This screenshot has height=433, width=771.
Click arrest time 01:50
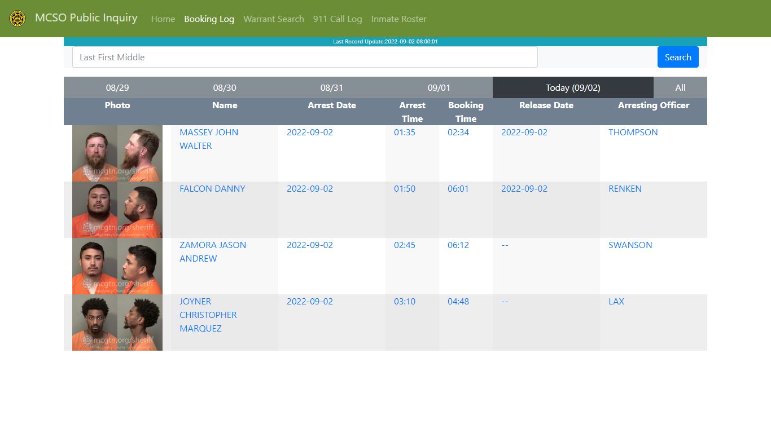click(405, 188)
